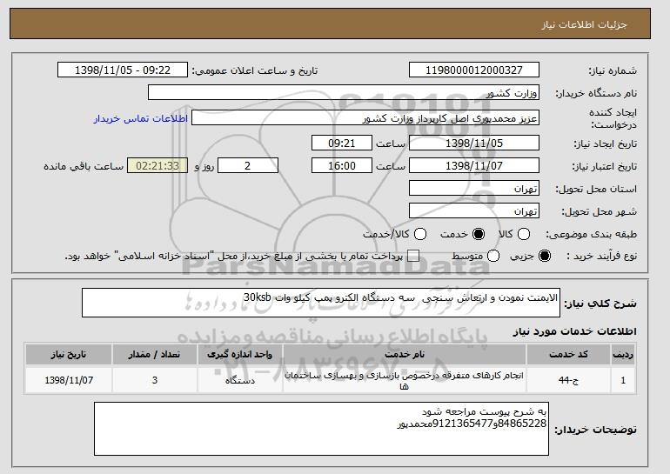Click the شرح کلی نیاز label
This screenshot has width=670, height=474.
600,304
